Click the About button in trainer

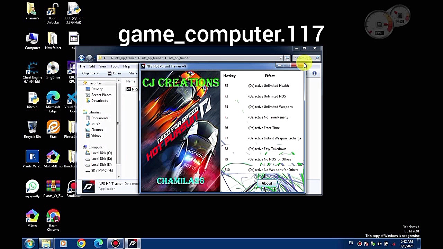pyautogui.click(x=267, y=183)
